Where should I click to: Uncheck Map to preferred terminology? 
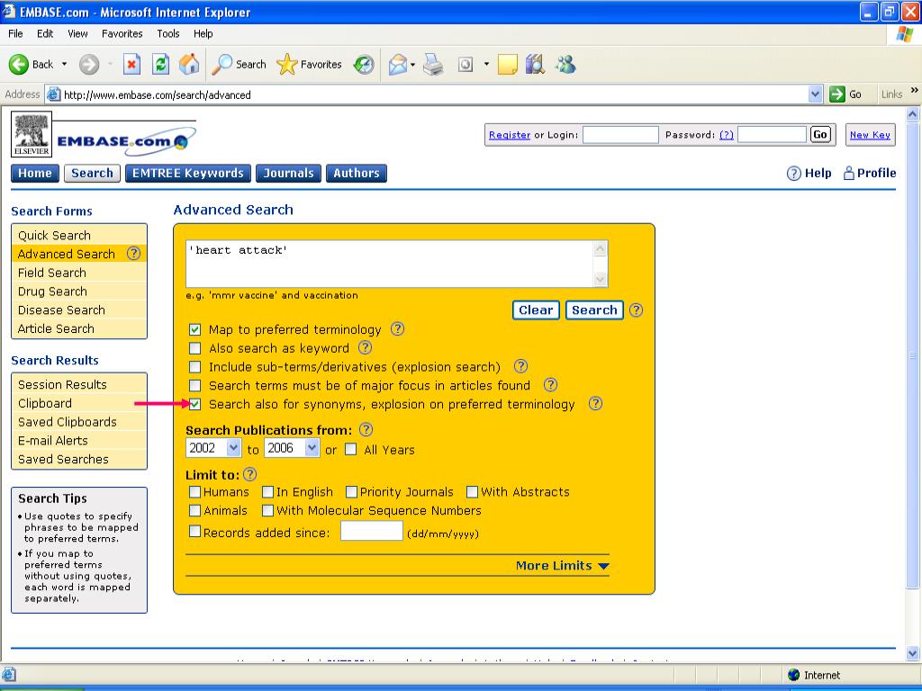[x=194, y=329]
